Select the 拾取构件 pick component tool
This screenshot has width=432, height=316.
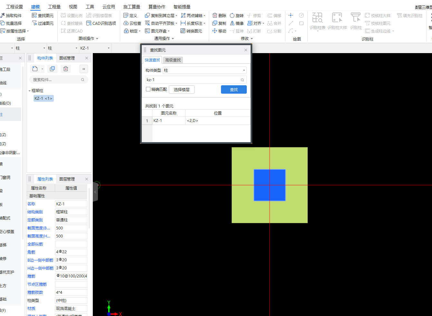click(11, 15)
